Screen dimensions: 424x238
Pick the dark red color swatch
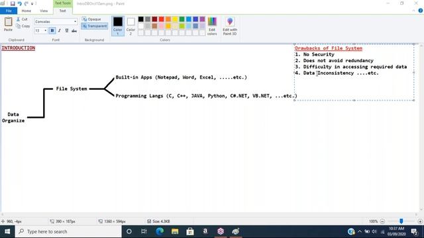tap(154, 19)
